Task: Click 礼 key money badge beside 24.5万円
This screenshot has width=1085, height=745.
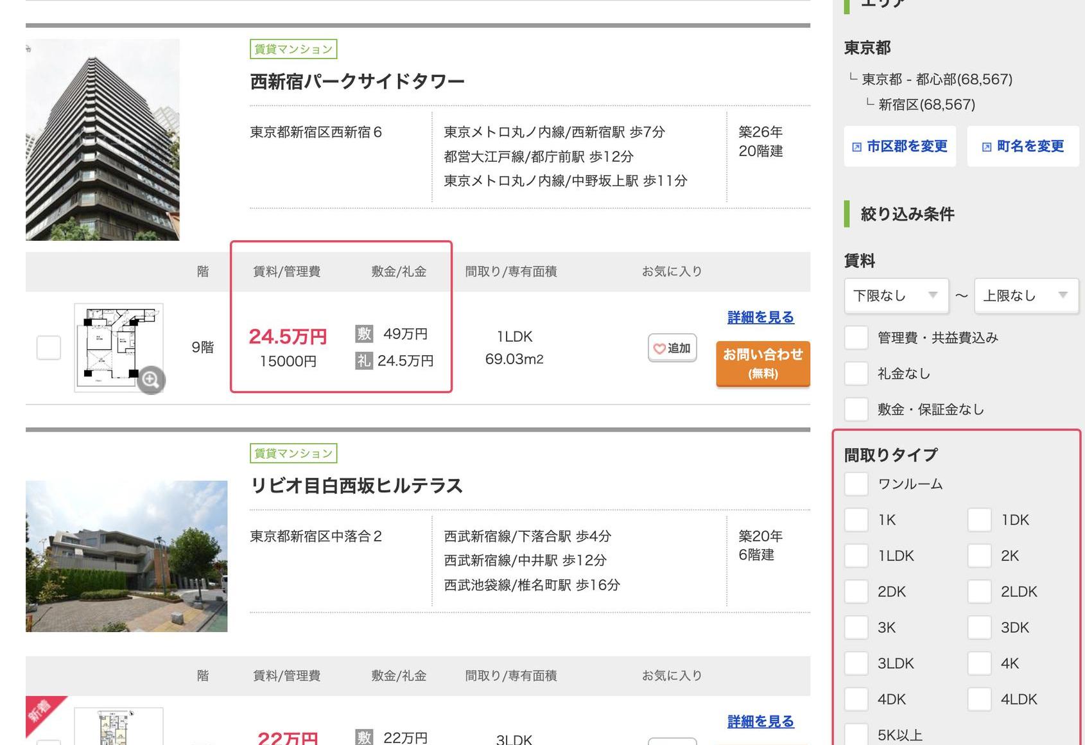Action: coord(364,361)
